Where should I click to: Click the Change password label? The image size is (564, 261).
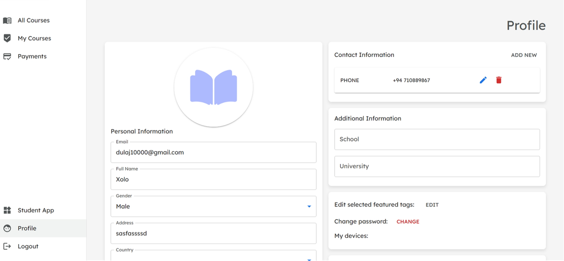361,221
